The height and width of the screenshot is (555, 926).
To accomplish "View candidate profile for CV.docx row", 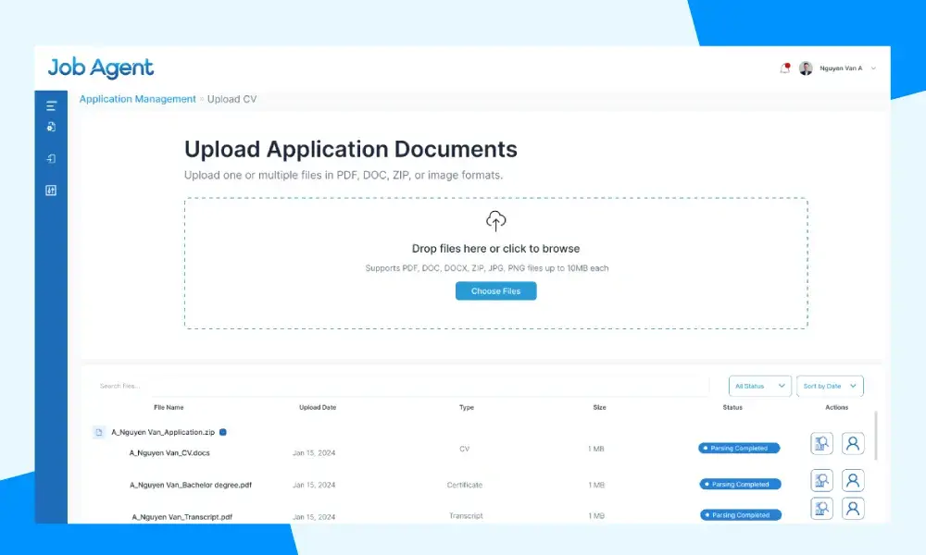I will (853, 443).
